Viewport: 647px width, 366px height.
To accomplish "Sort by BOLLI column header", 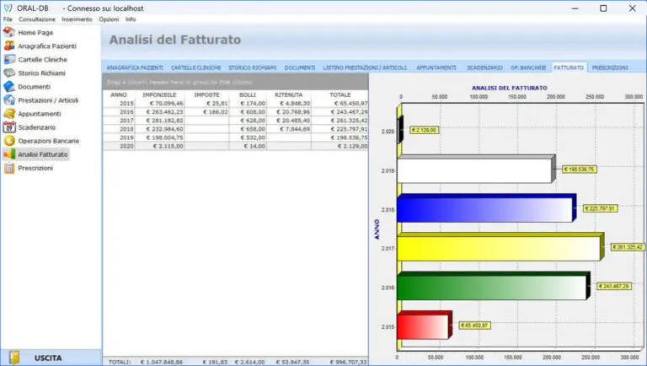I will 248,94.
